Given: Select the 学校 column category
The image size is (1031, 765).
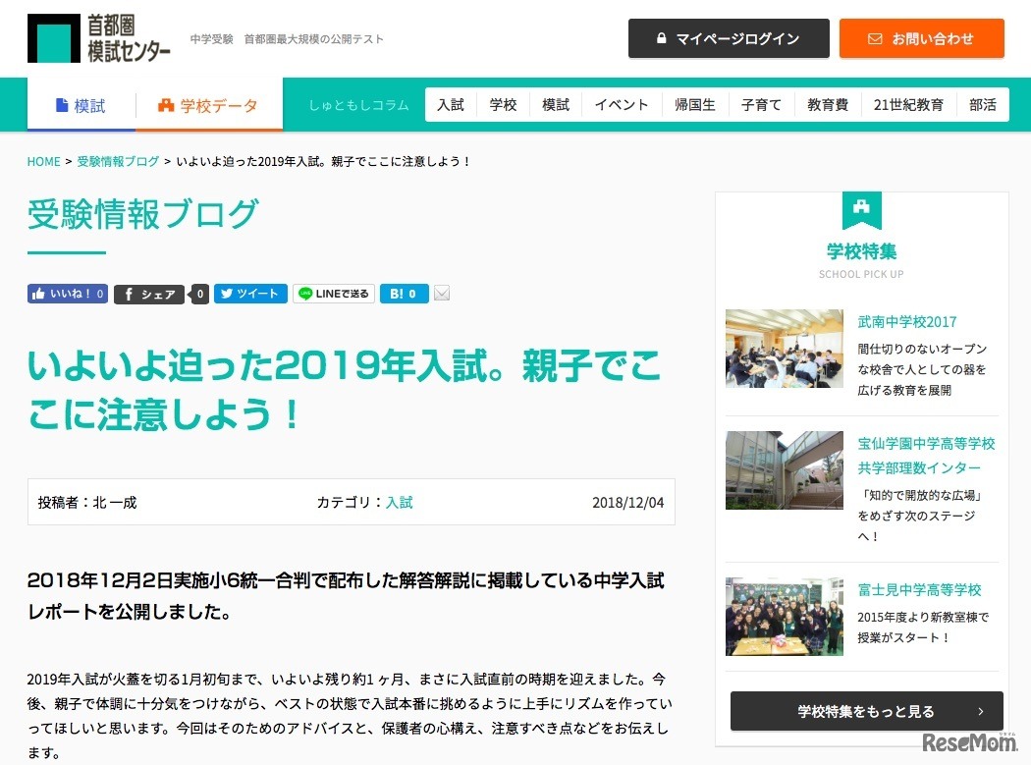Looking at the screenshot, I should (503, 105).
